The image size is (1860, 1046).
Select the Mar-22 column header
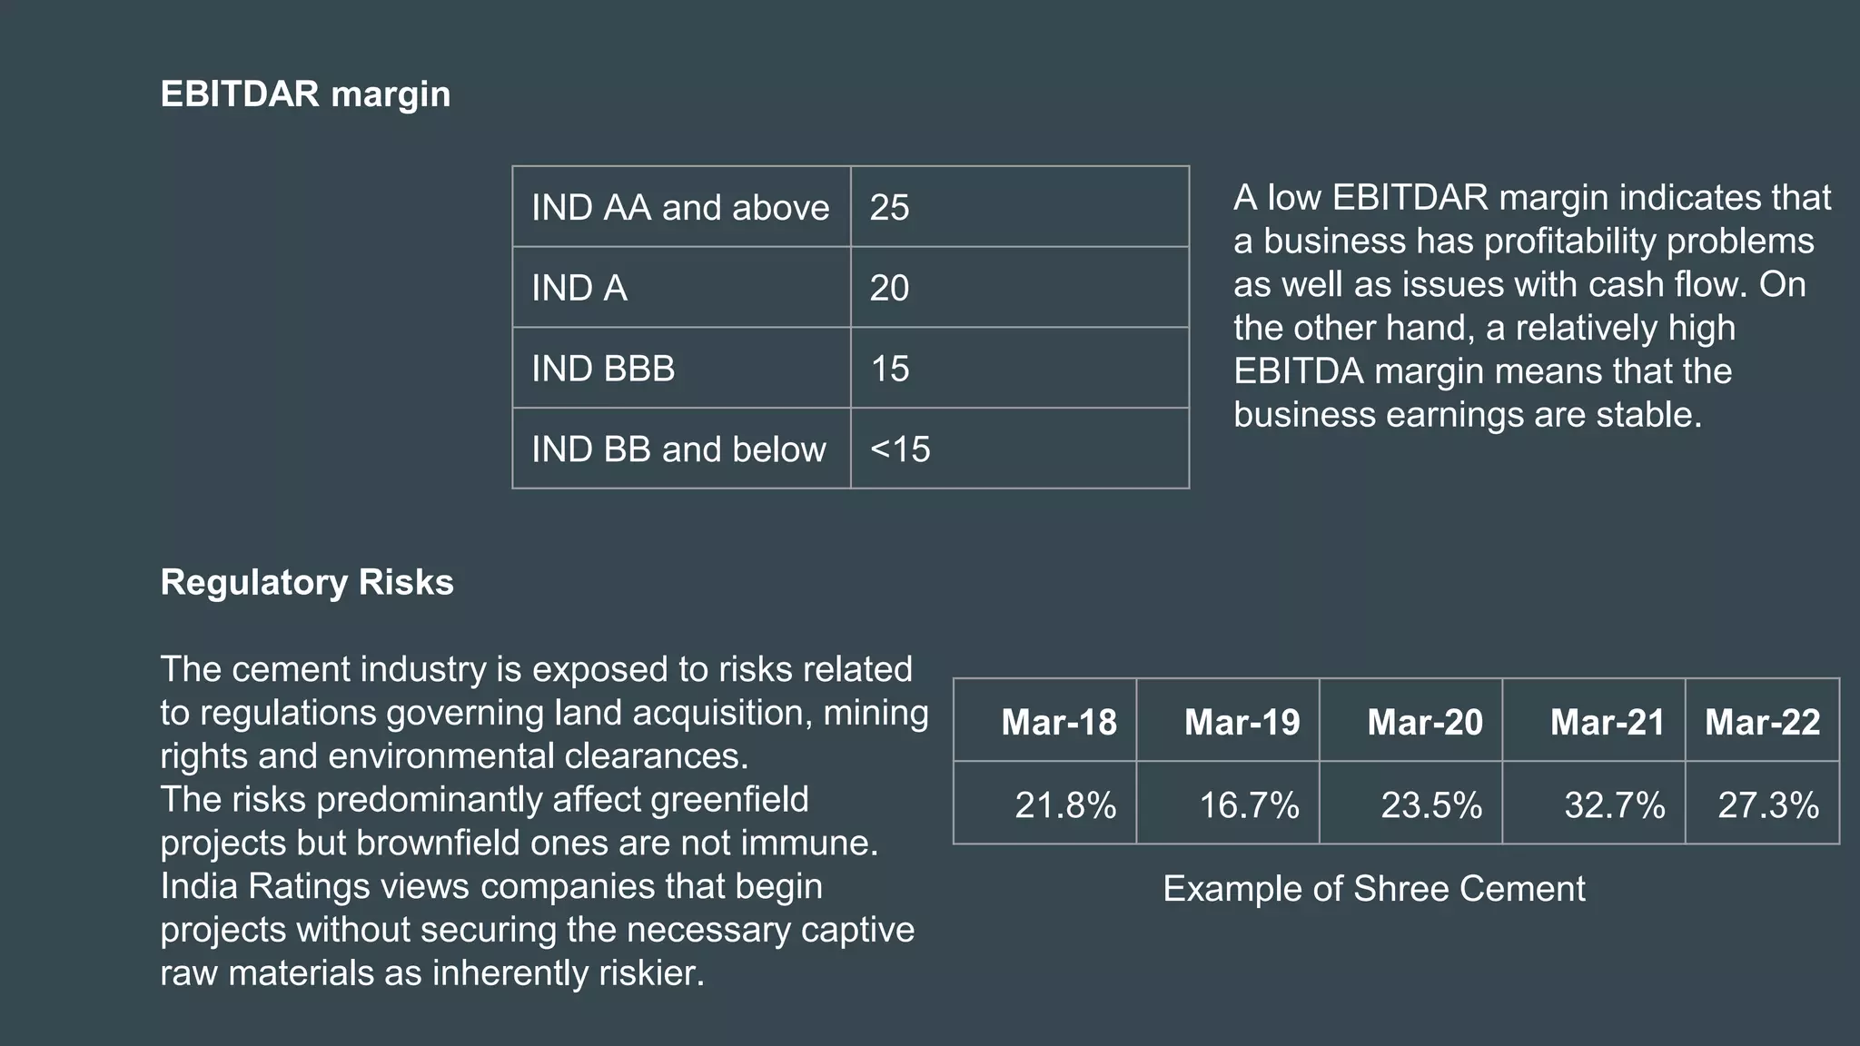(1763, 720)
